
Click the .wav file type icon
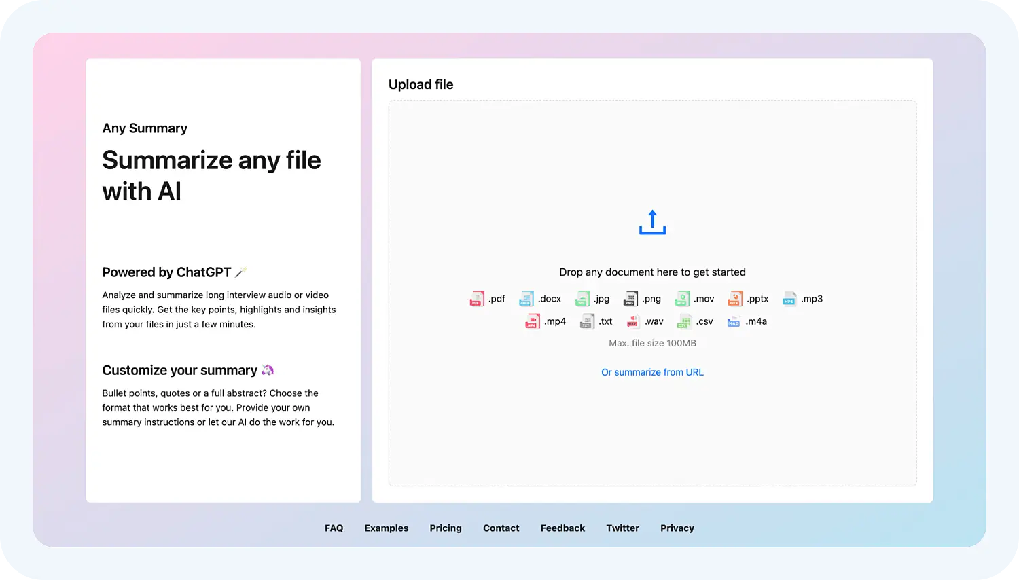pyautogui.click(x=632, y=321)
